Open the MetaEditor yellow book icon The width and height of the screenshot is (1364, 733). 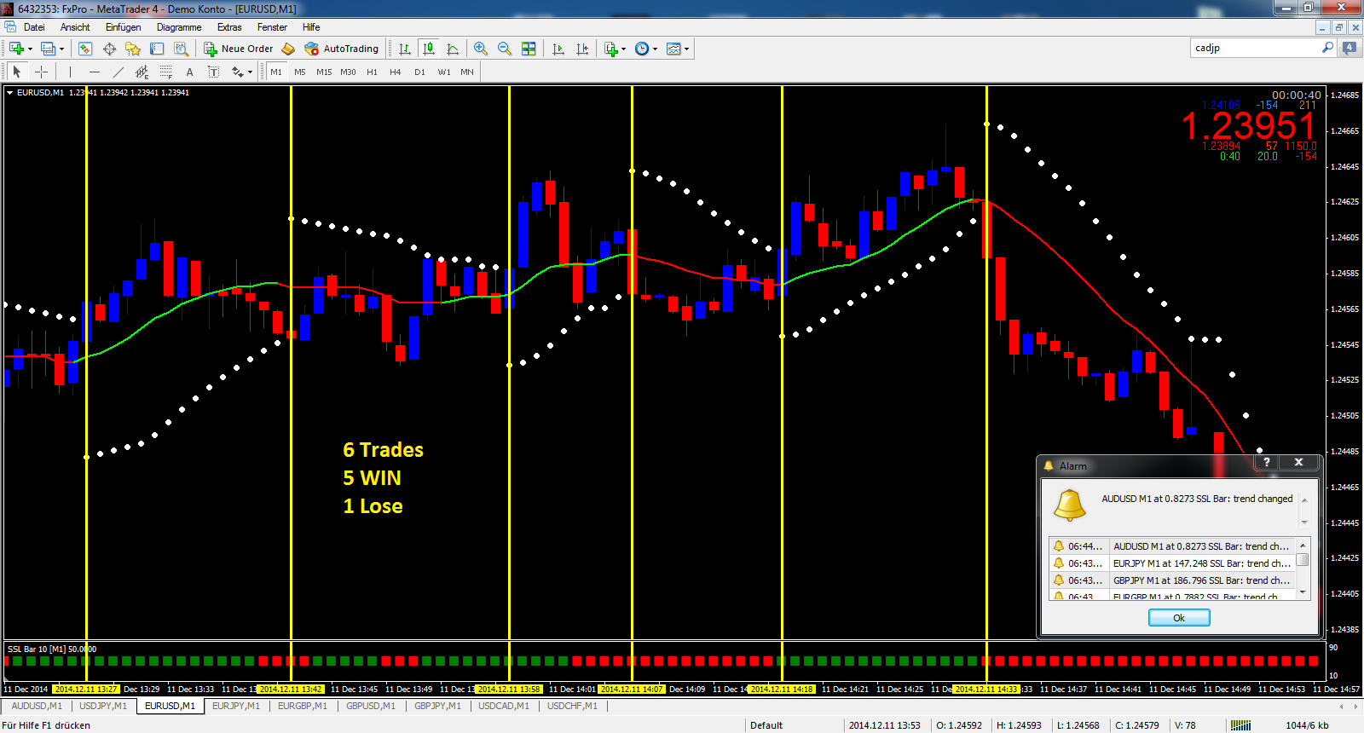pyautogui.click(x=288, y=49)
